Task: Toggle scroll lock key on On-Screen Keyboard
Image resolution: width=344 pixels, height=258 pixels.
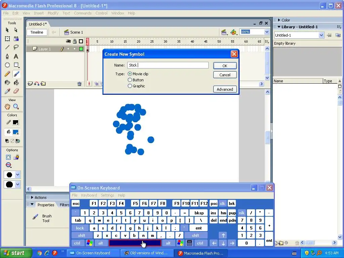Action: pos(222,204)
